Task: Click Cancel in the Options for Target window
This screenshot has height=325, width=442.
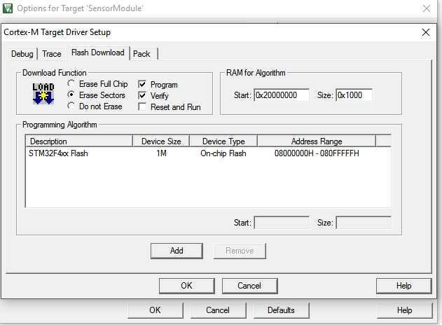Action: 218,310
